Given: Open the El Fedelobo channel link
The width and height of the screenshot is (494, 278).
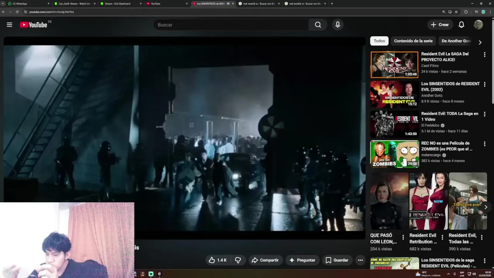Looking at the screenshot, I should 430,125.
